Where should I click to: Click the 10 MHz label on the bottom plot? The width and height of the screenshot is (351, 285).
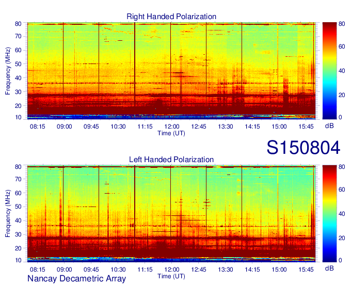coord(18,260)
